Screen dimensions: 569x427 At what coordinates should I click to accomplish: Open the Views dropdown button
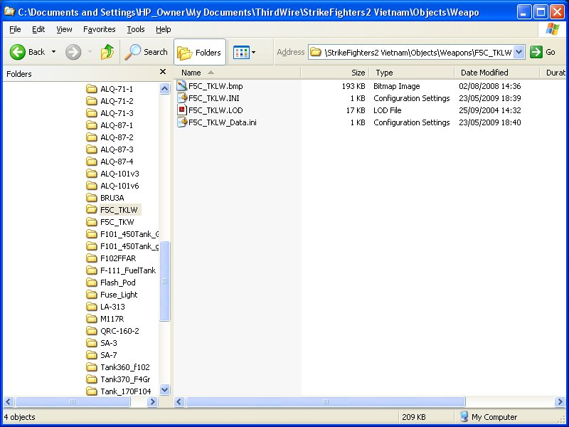pyautogui.click(x=244, y=52)
